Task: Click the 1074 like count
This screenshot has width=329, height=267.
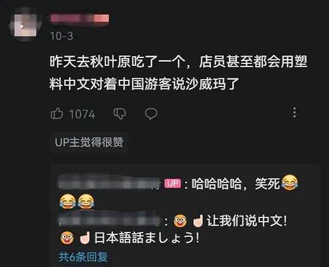Action: (82, 114)
